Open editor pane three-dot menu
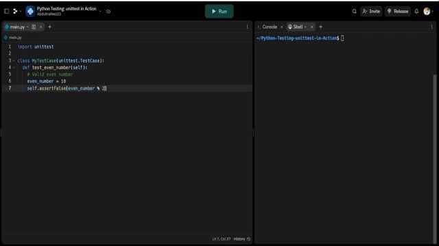 click(x=247, y=27)
